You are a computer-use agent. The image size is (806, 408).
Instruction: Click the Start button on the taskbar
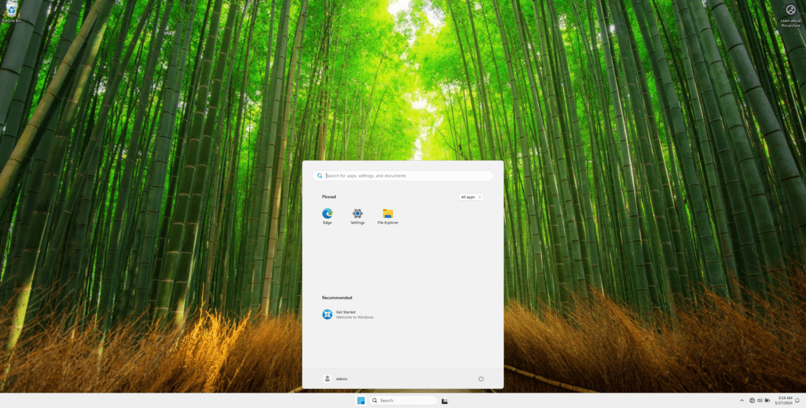pos(361,400)
